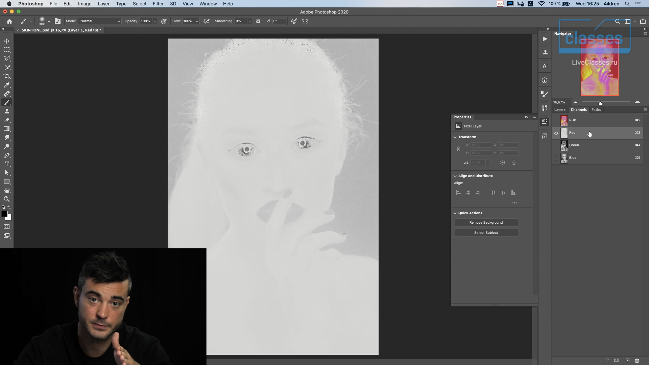The image size is (649, 365).
Task: Delete current channel with trash icon
Action: 637,361
